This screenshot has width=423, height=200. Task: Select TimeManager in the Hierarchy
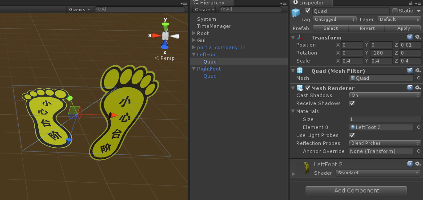coord(214,26)
